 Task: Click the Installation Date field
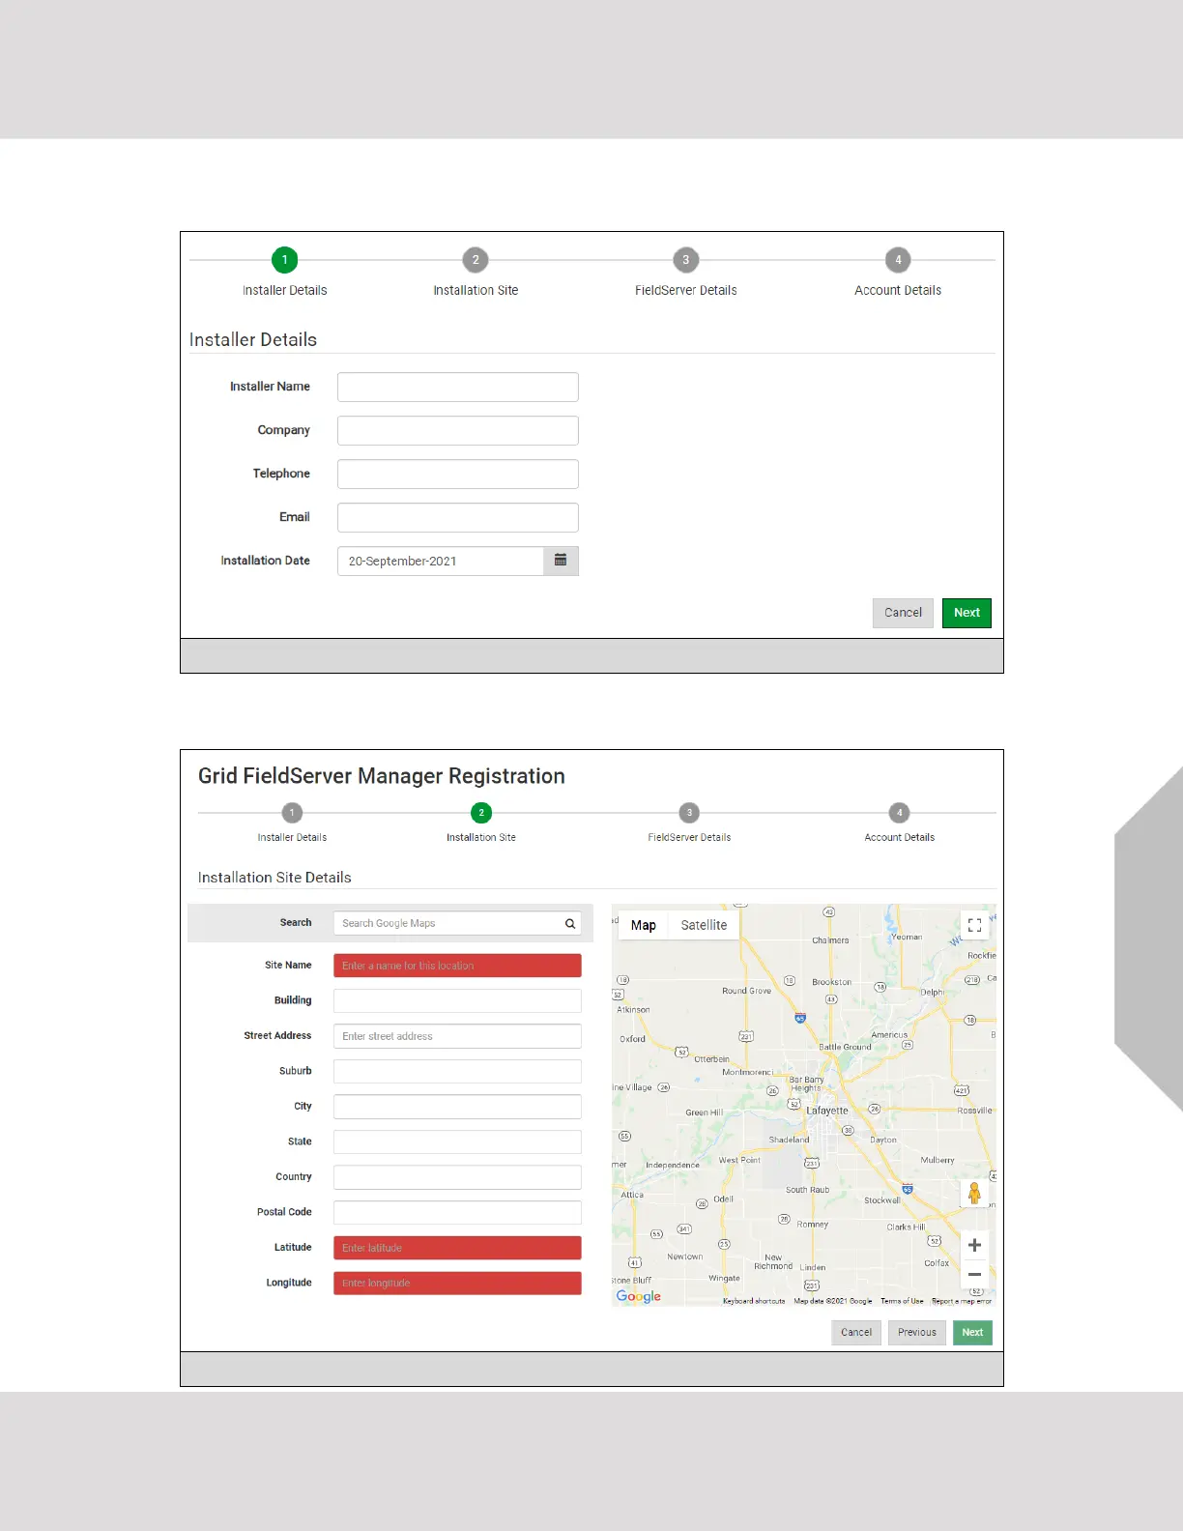[x=441, y=561]
